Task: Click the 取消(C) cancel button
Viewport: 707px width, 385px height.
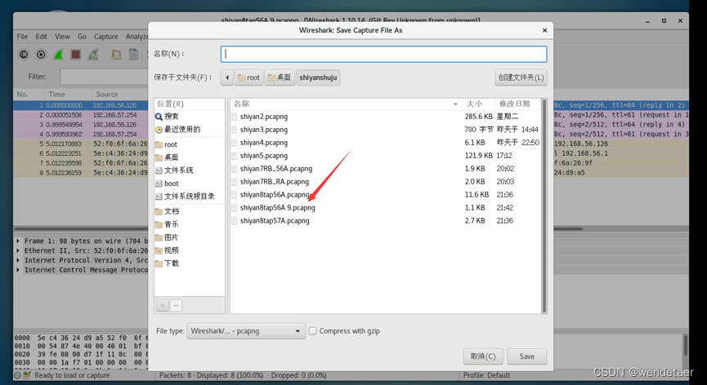Action: pyautogui.click(x=483, y=356)
